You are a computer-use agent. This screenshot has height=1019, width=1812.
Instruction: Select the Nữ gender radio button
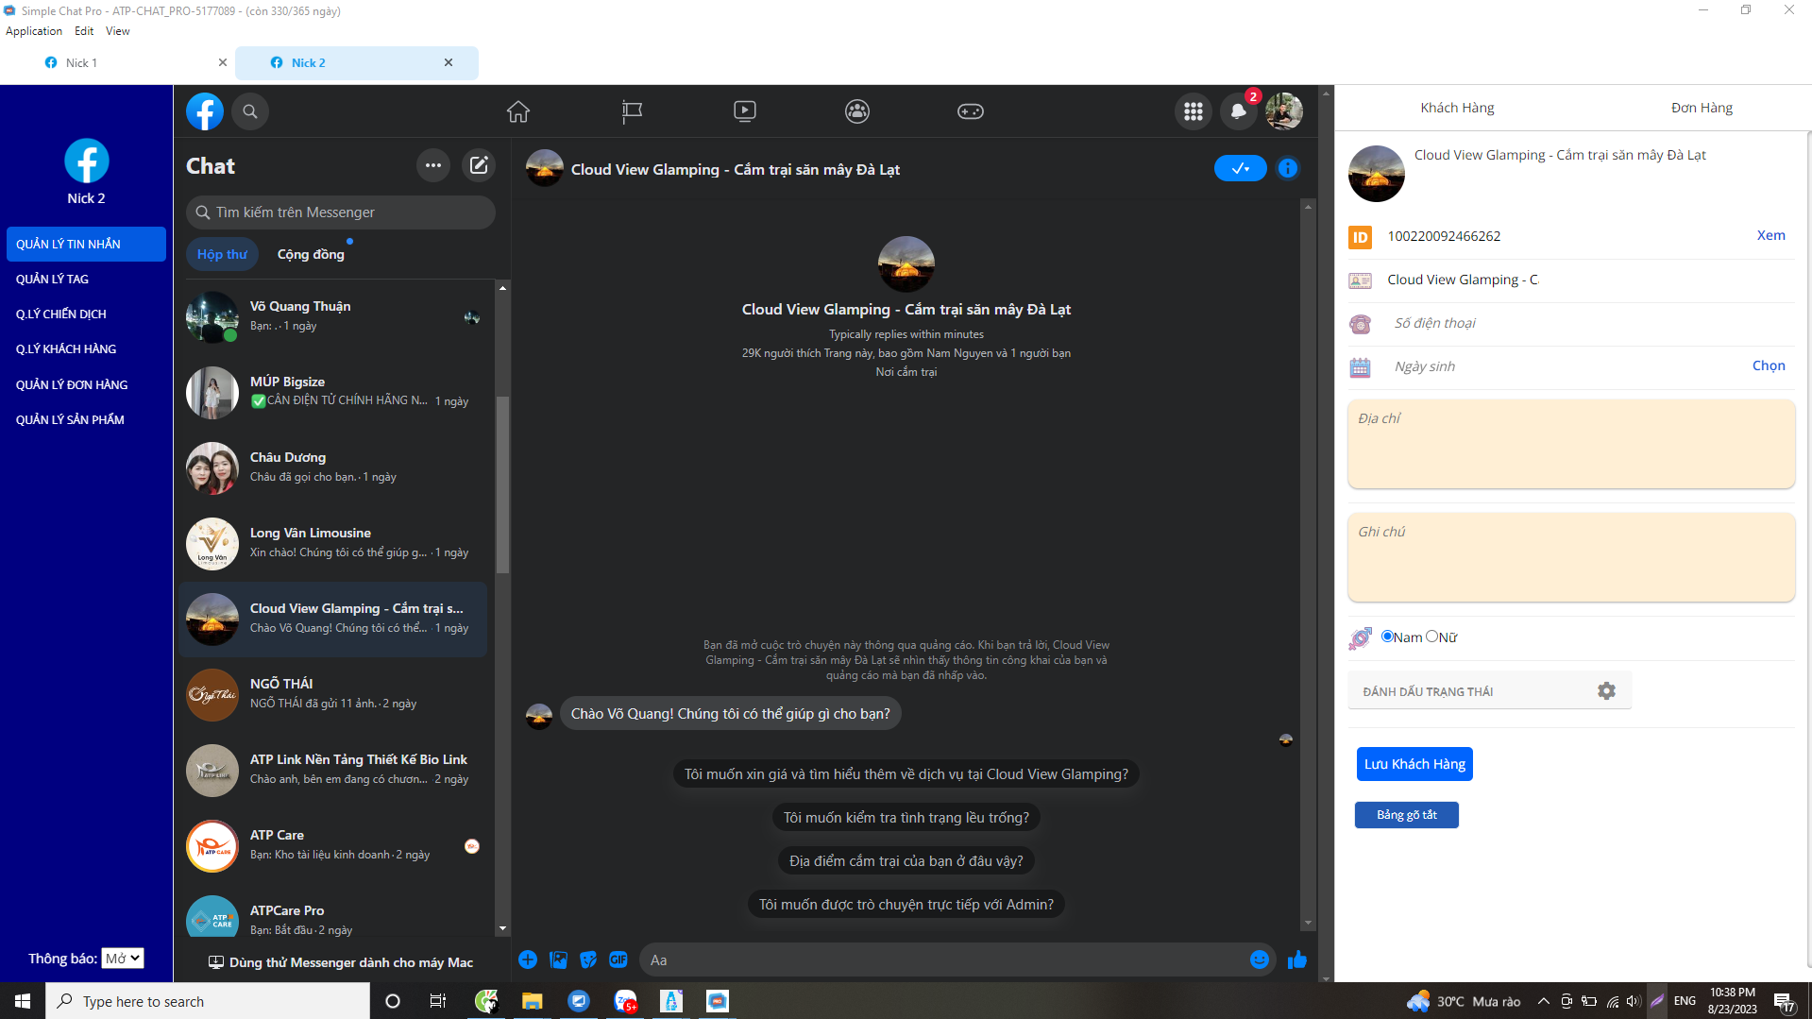[1431, 637]
